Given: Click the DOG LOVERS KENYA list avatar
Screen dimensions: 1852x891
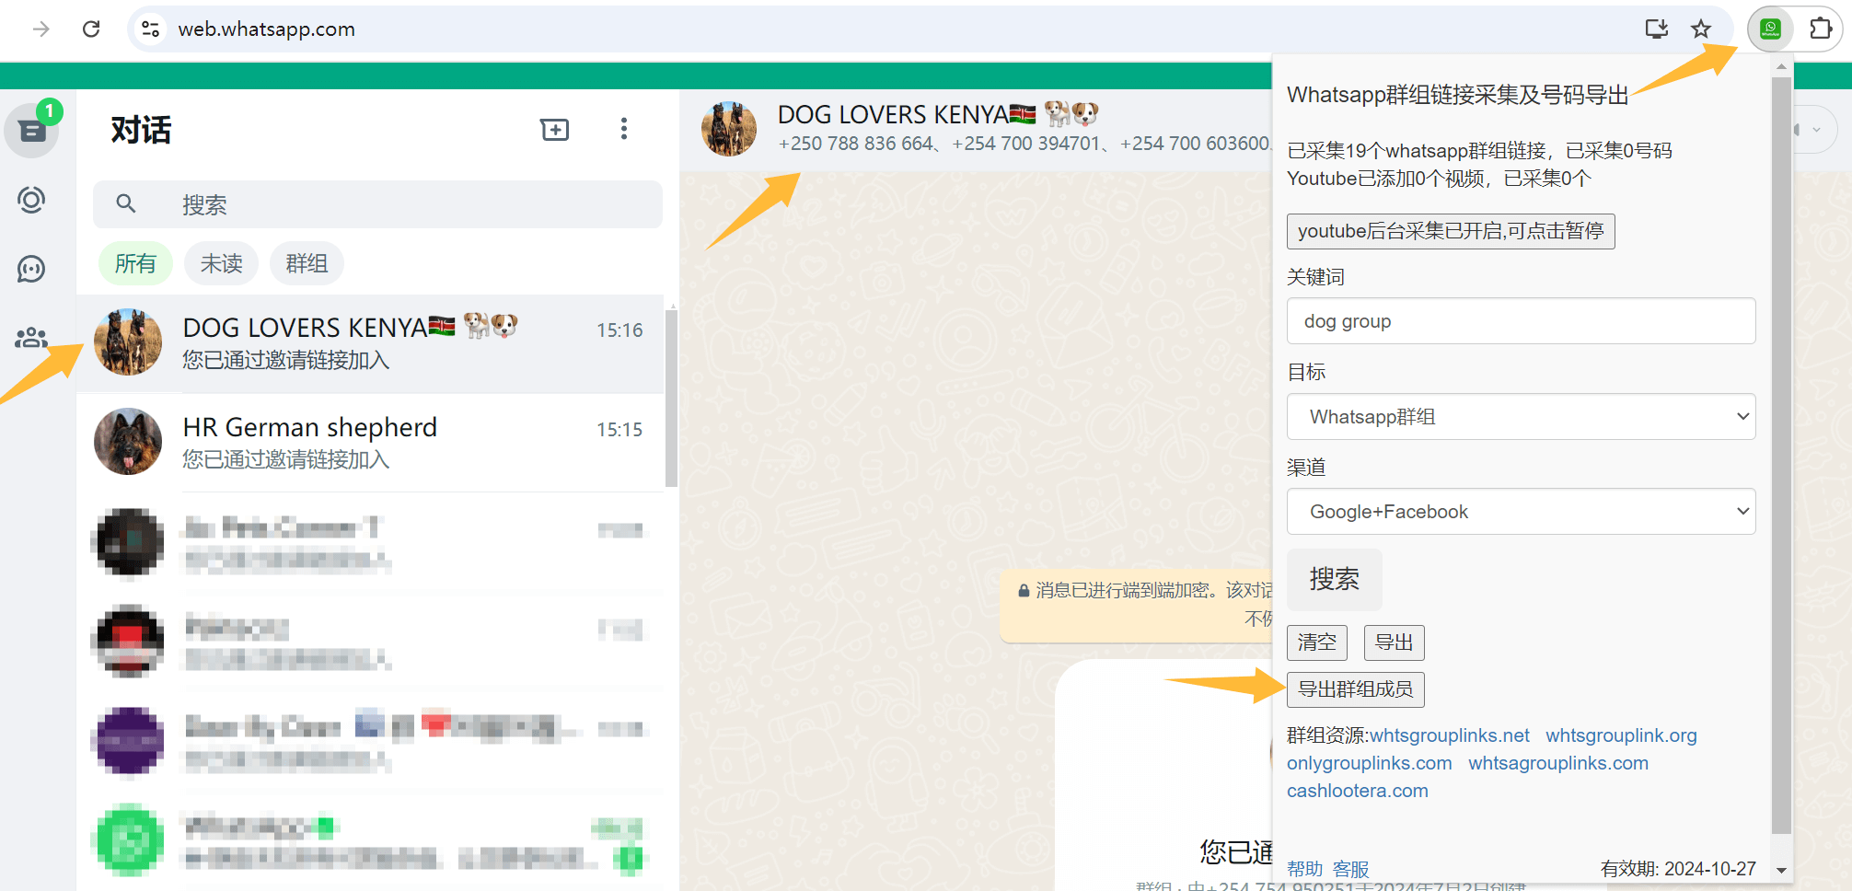Looking at the screenshot, I should 128,342.
